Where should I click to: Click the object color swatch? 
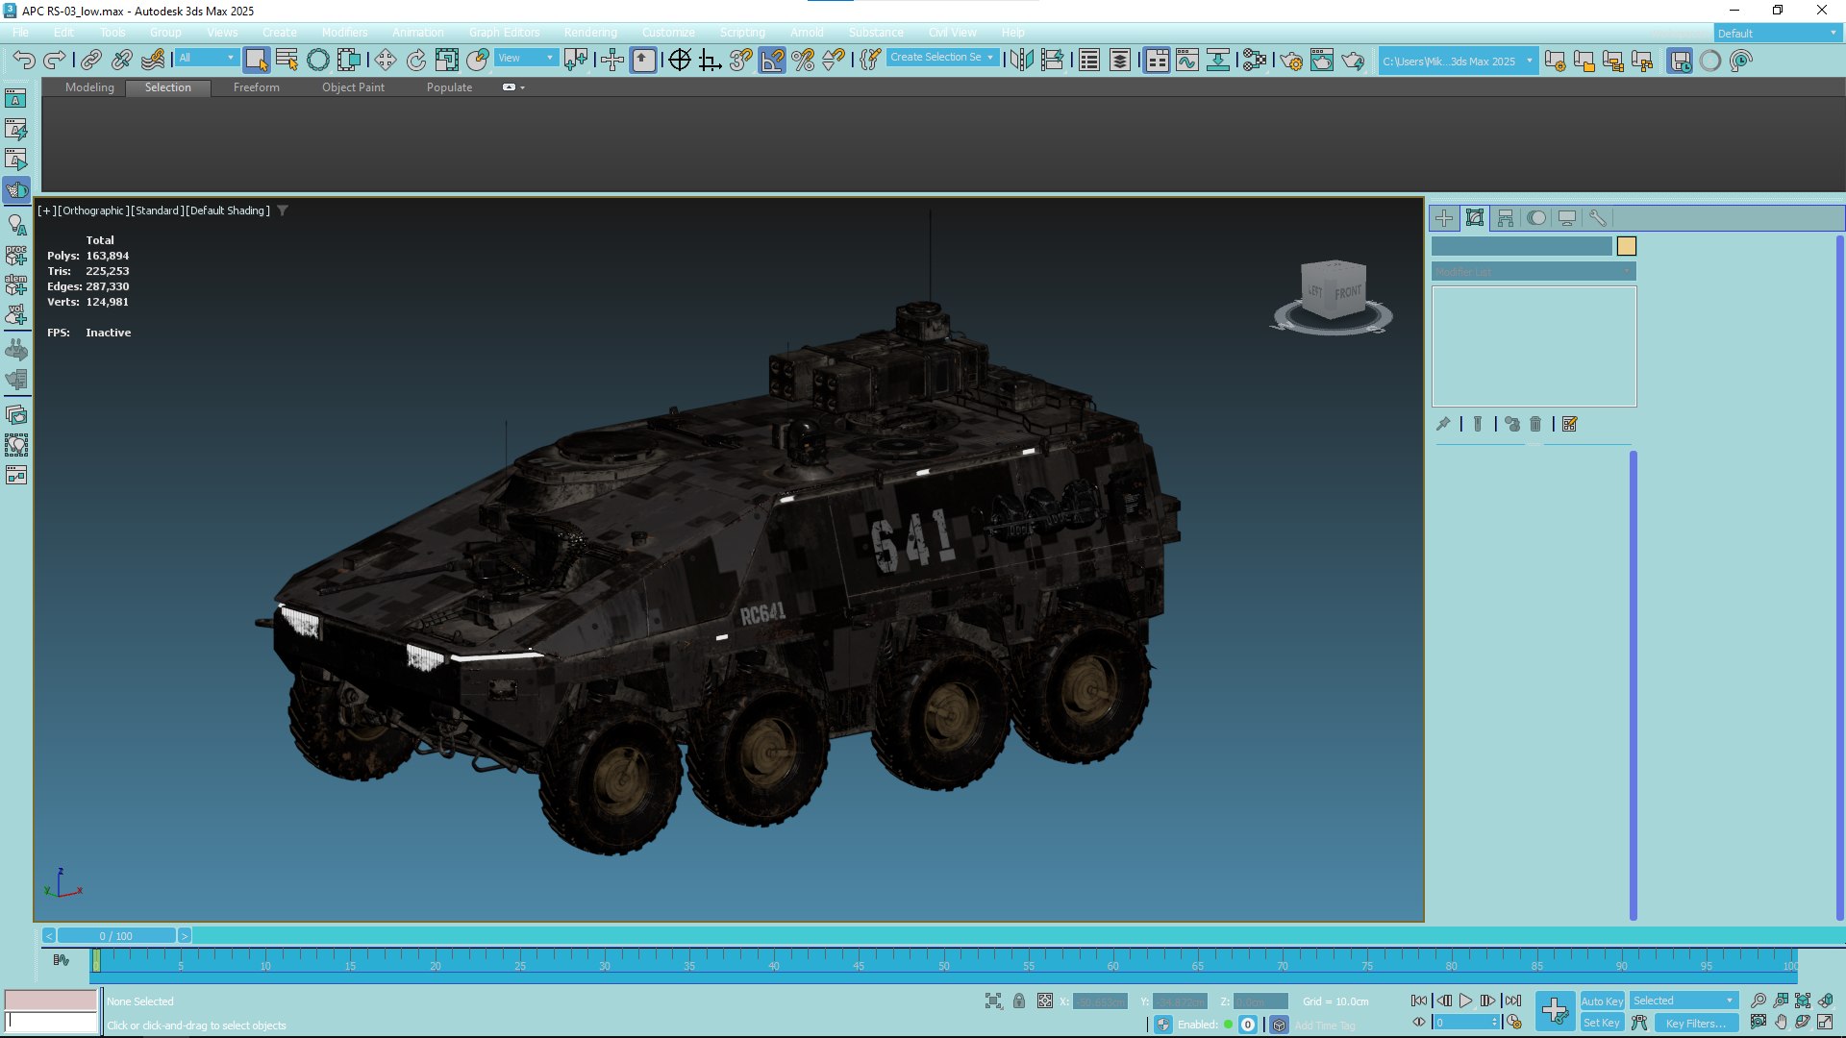(1627, 246)
